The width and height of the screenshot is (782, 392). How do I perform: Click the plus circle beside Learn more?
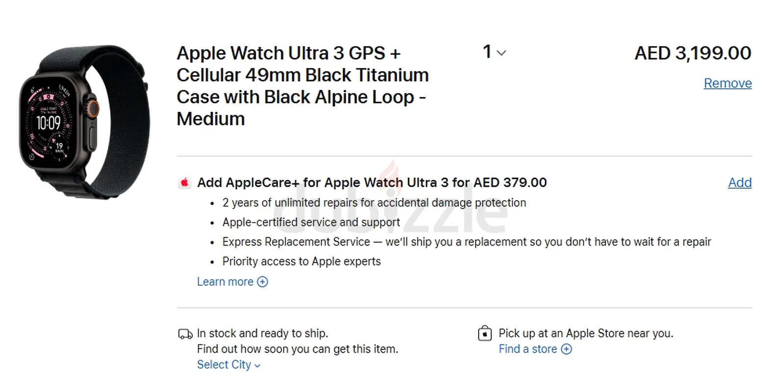[263, 282]
